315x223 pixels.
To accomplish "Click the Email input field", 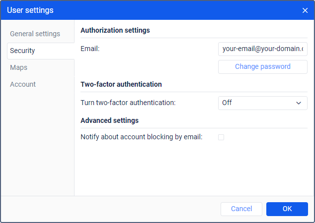I will pyautogui.click(x=262, y=49).
